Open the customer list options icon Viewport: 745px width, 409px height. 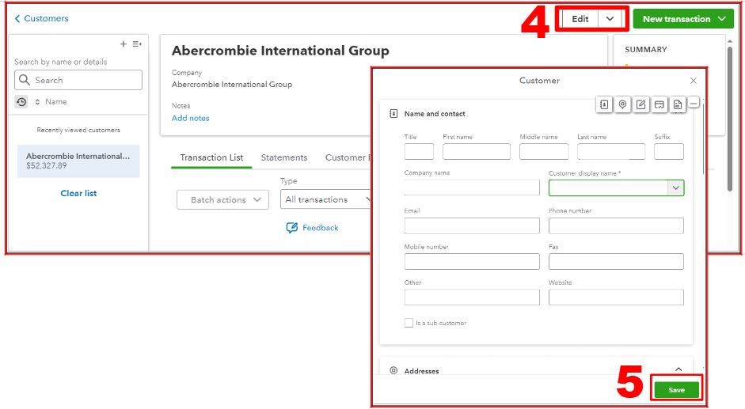pyautogui.click(x=137, y=44)
